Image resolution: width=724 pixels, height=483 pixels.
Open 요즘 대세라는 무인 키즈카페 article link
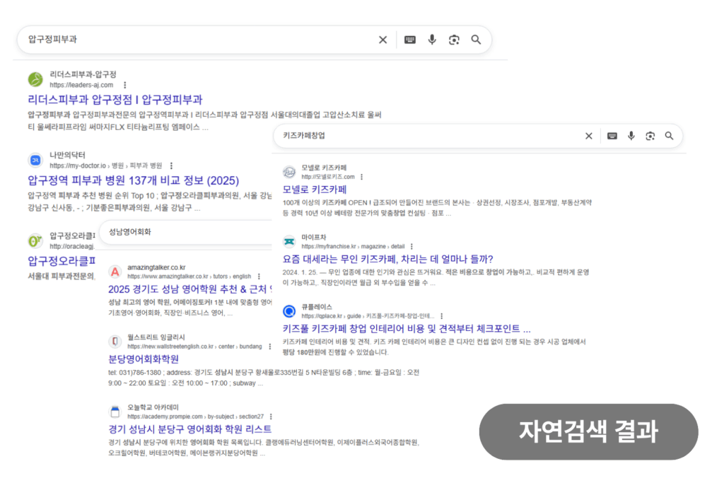[x=387, y=259]
